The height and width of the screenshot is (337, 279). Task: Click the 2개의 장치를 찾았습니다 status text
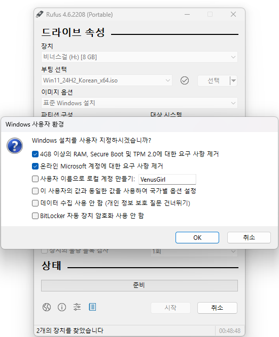click(70, 330)
